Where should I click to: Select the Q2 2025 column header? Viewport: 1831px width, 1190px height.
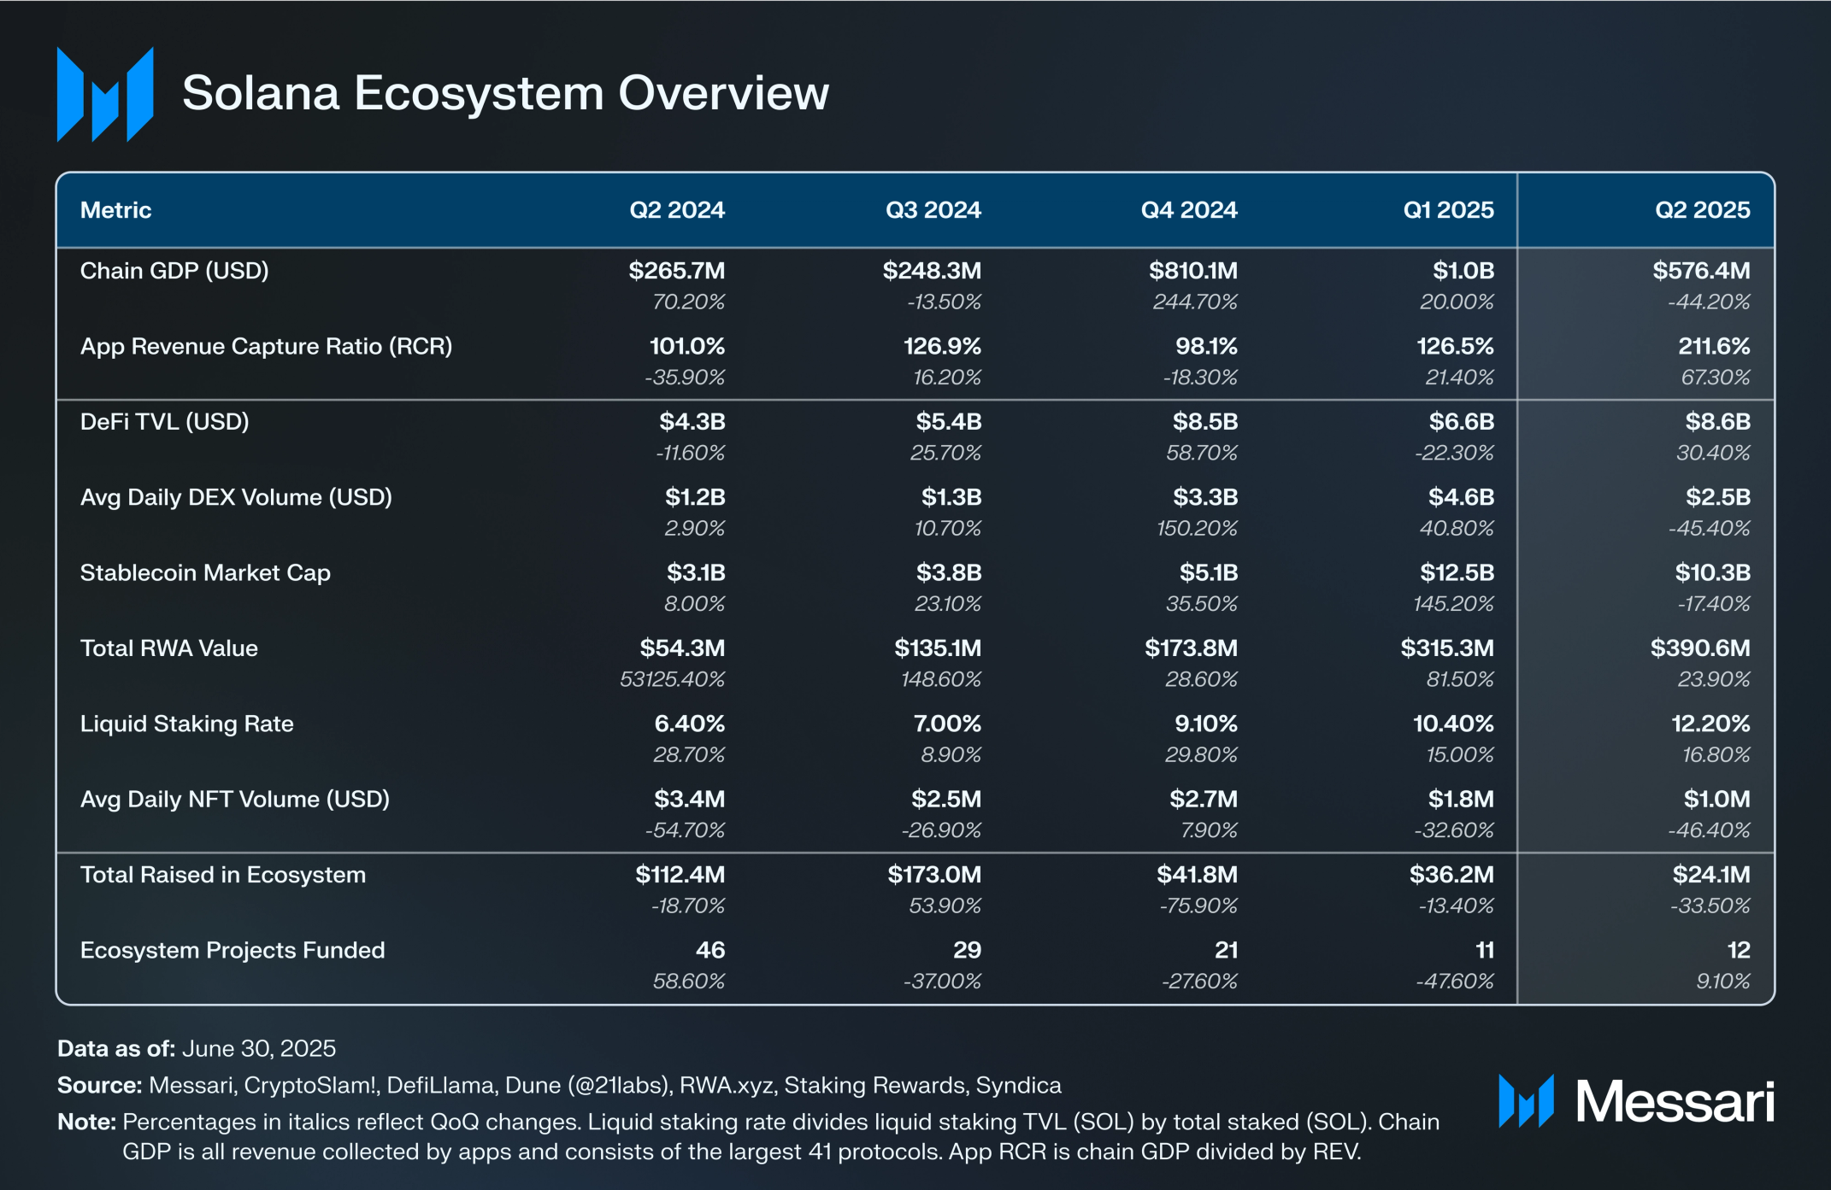click(x=1702, y=210)
